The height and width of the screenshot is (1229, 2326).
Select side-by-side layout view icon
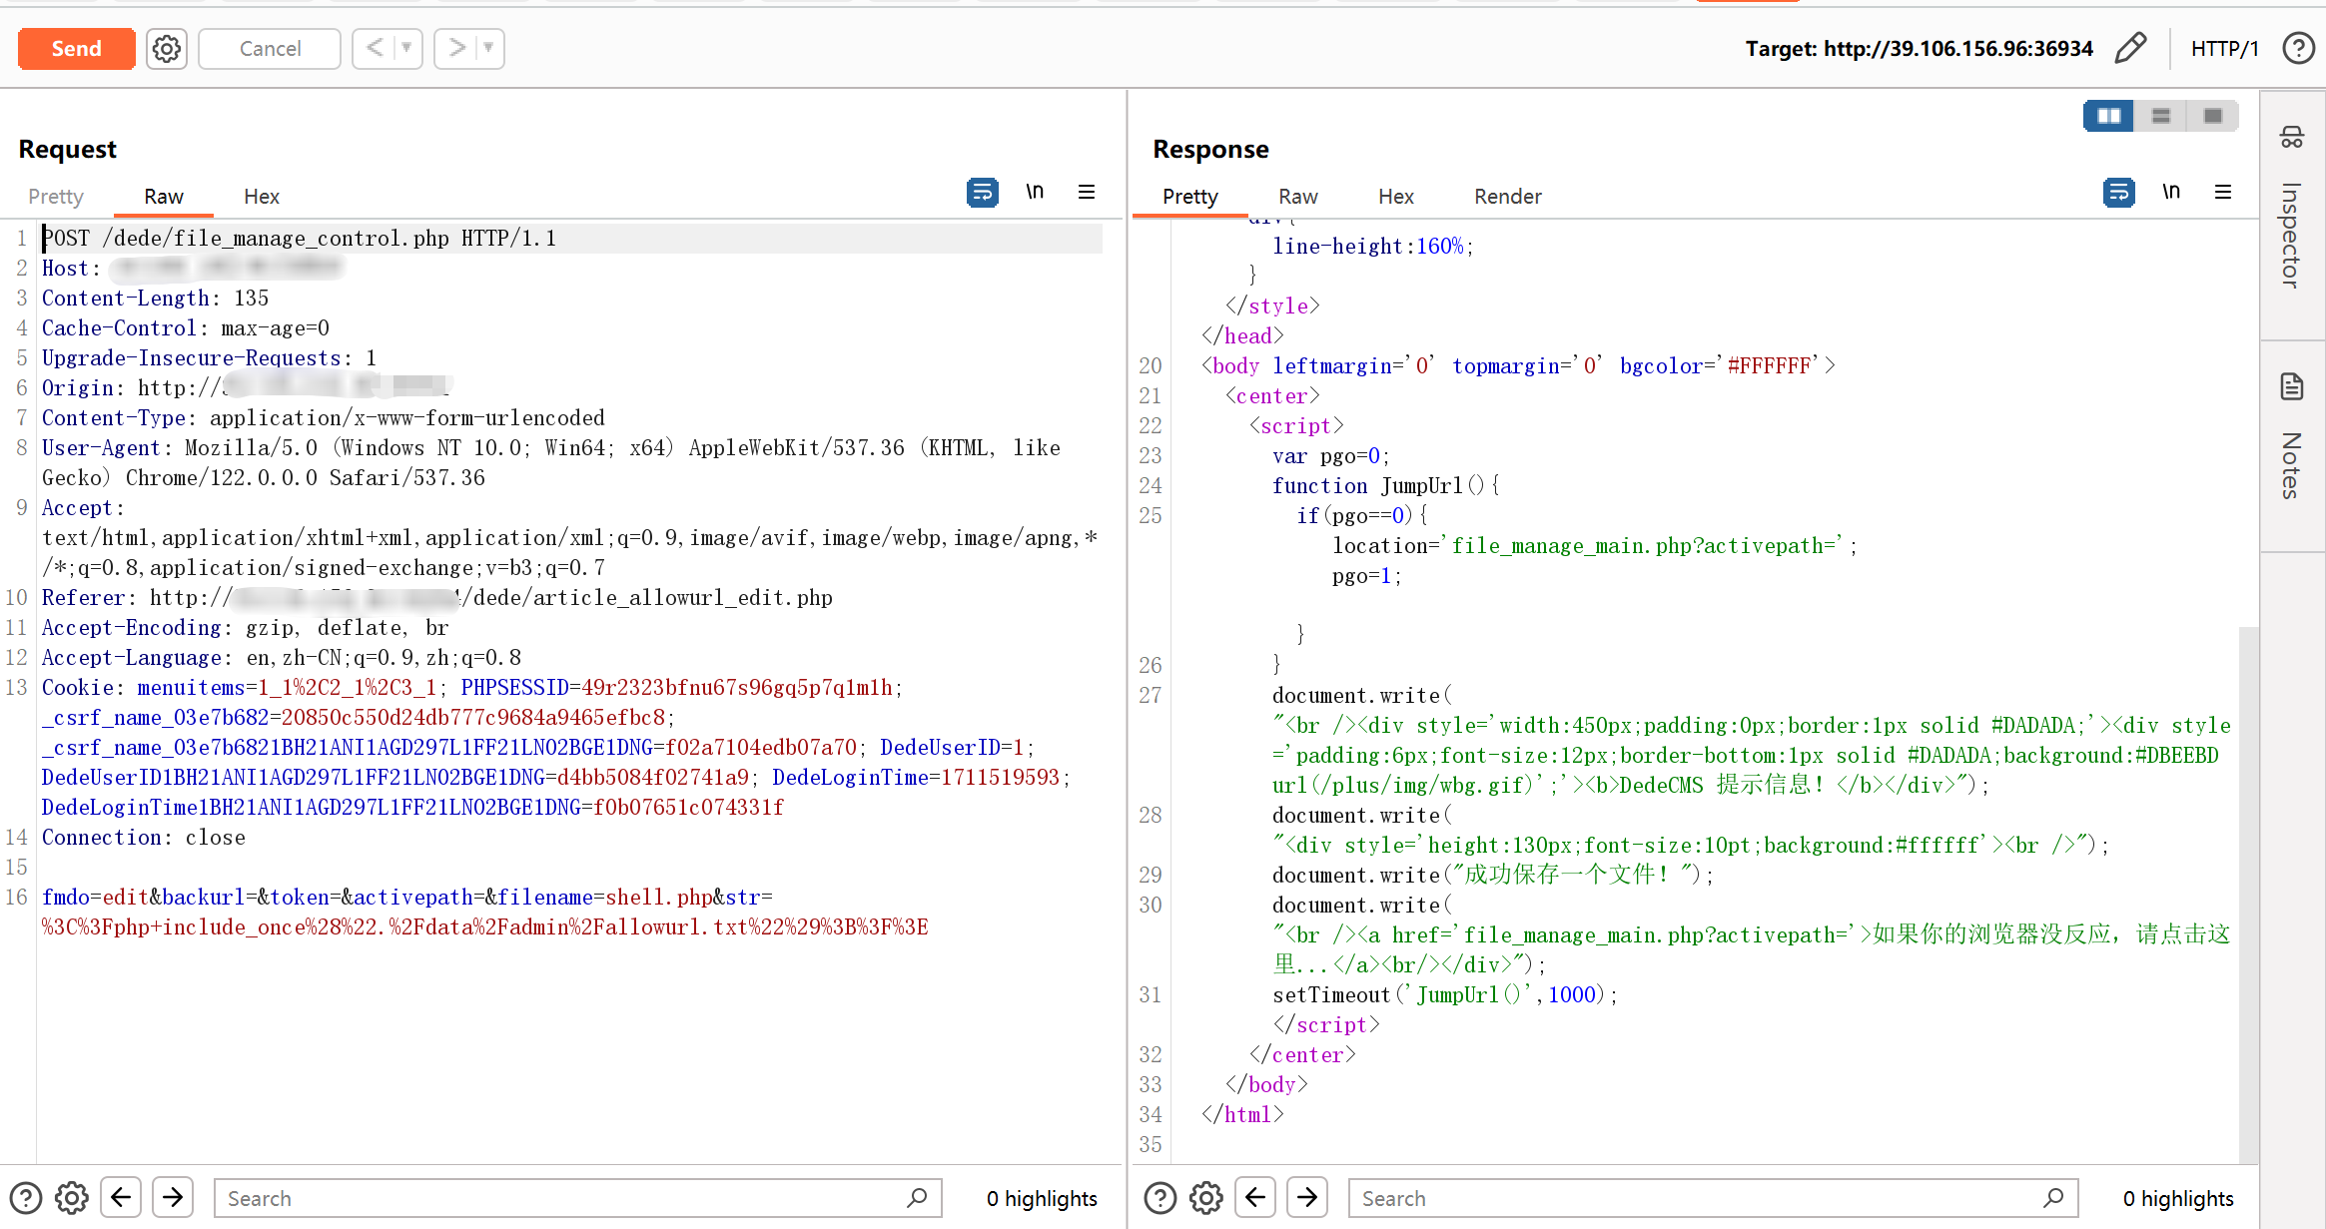2108,116
